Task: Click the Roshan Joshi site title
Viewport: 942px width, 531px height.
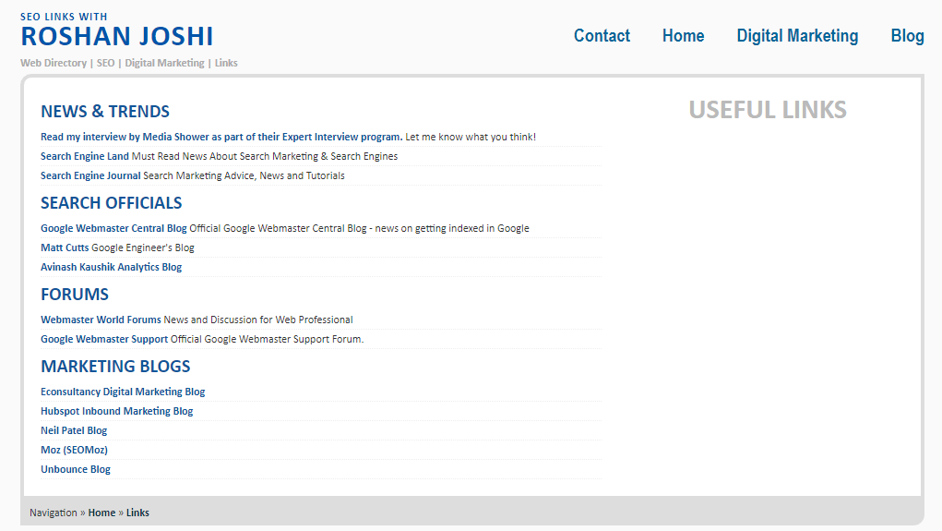Action: [x=116, y=36]
